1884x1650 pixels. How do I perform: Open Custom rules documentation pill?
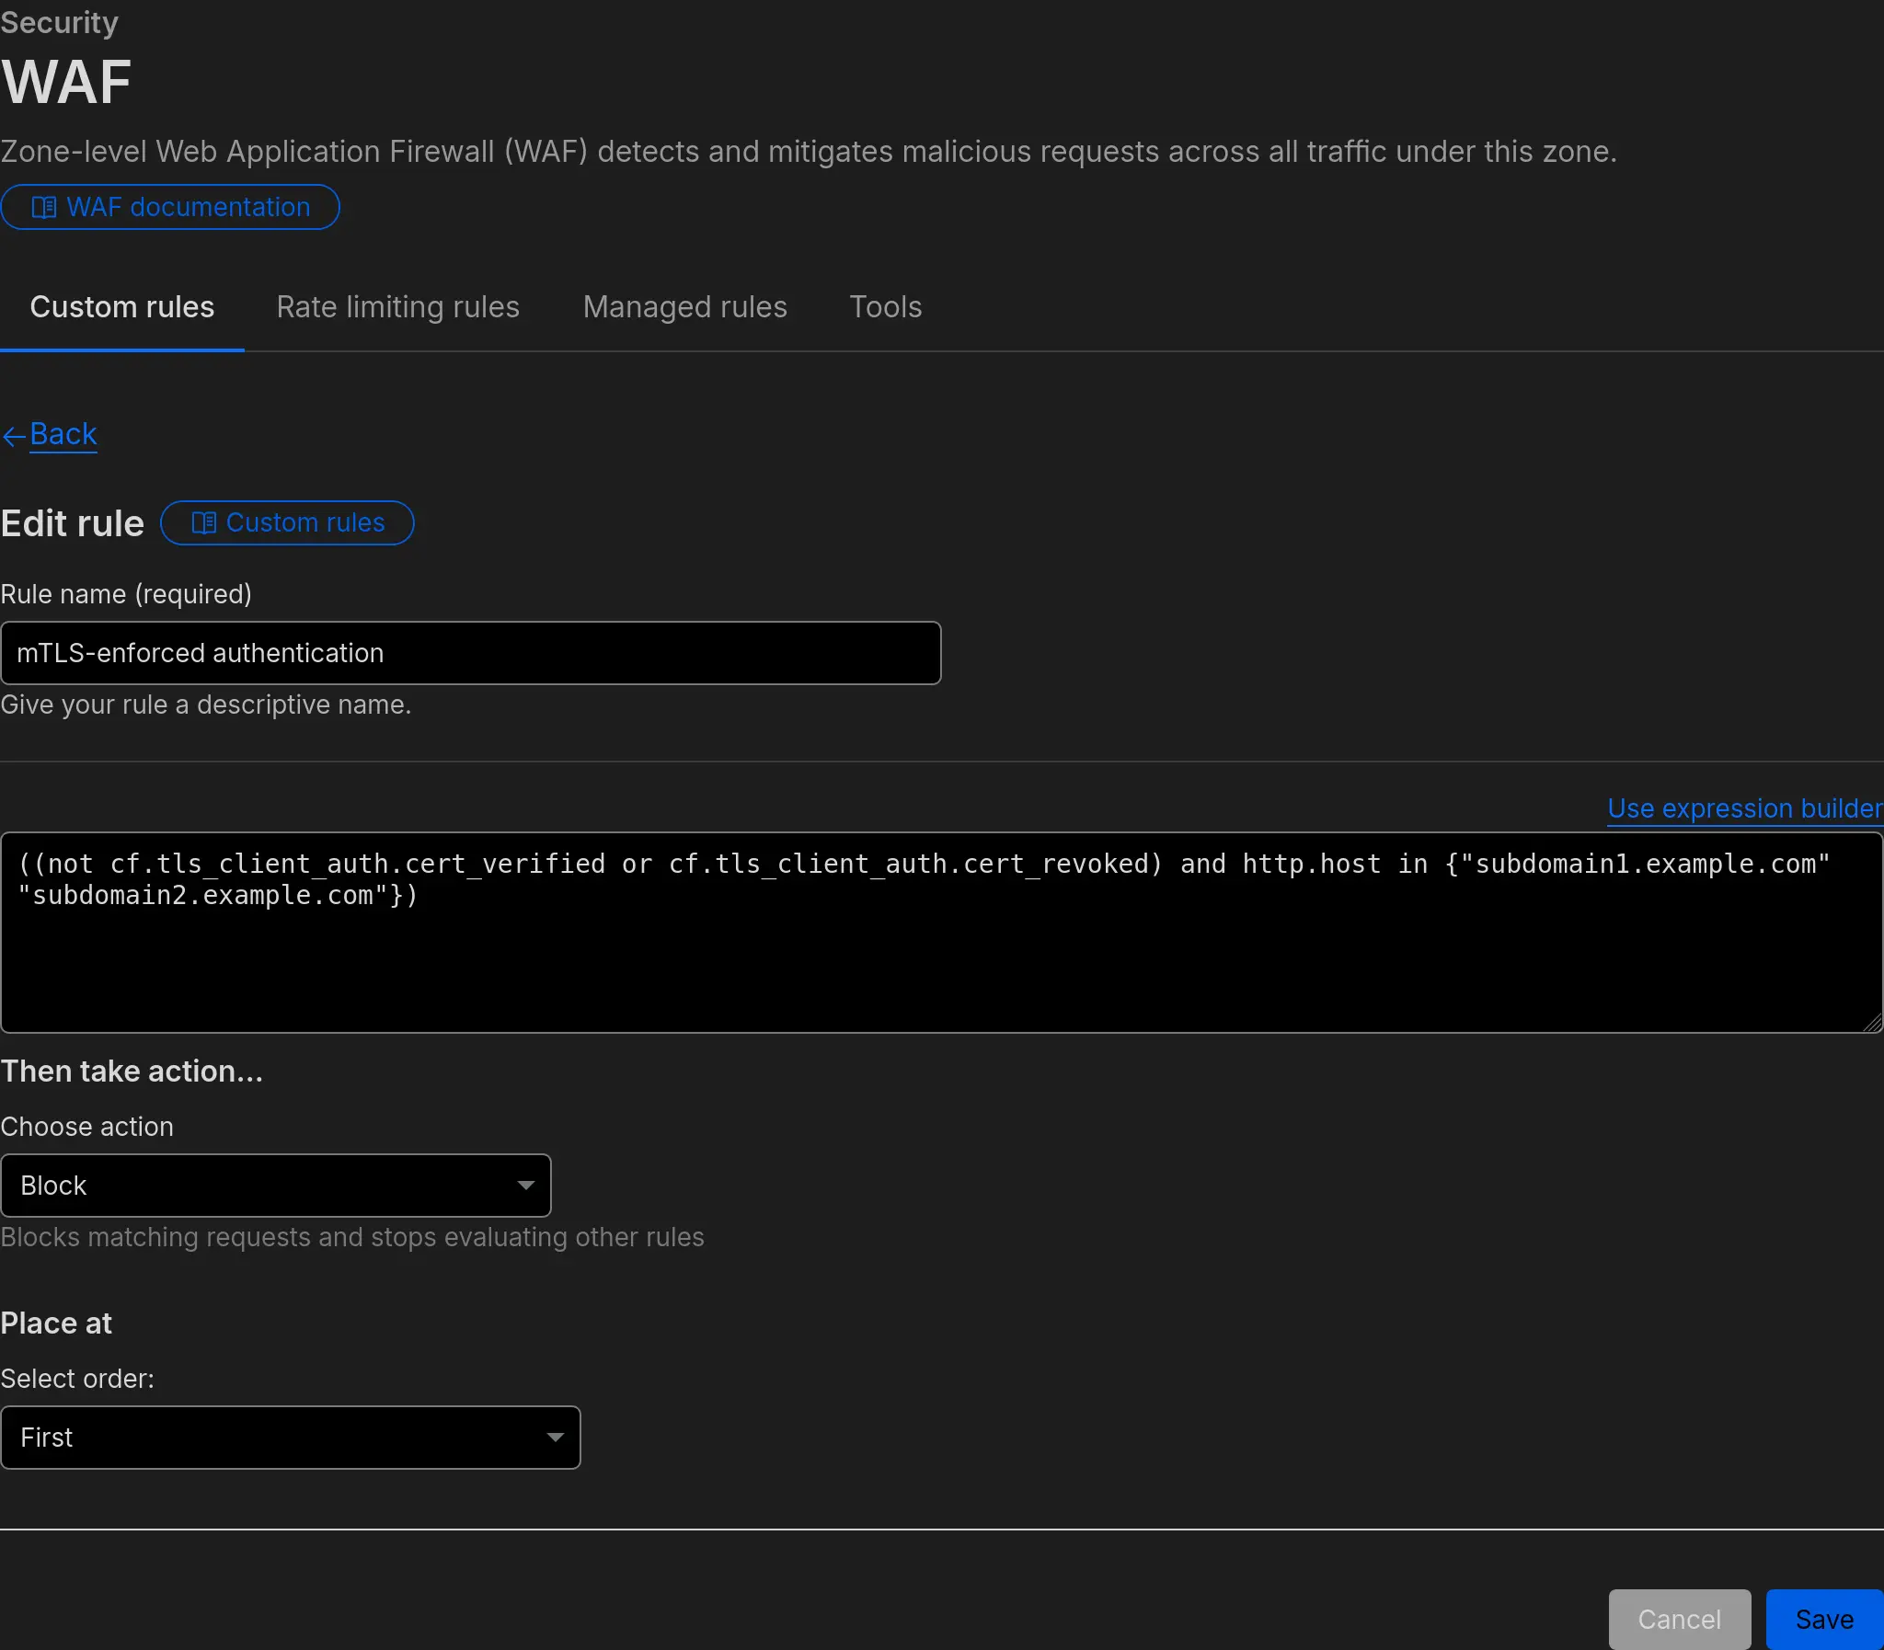click(304, 523)
